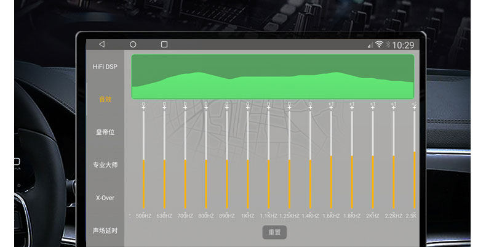Increase 1.25KHZ band with its plus icon

290,107
